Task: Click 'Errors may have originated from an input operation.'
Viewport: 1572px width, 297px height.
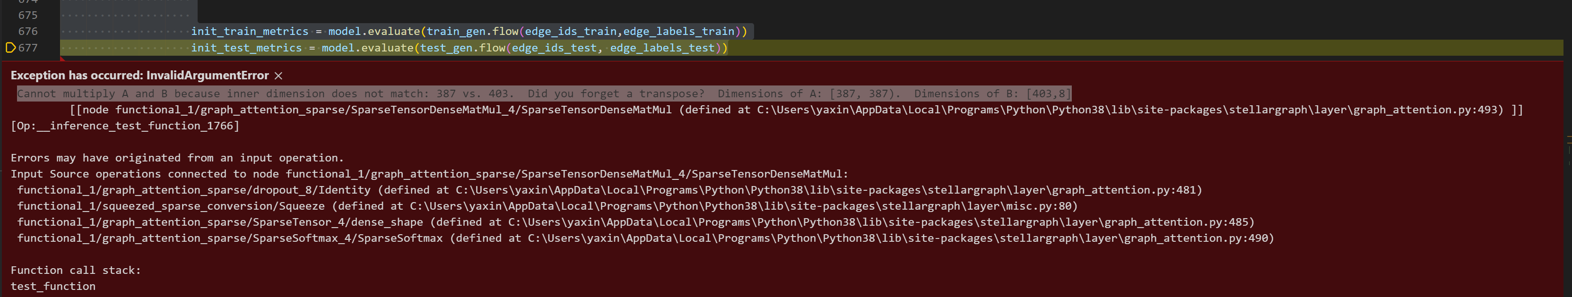Action: pyautogui.click(x=178, y=158)
